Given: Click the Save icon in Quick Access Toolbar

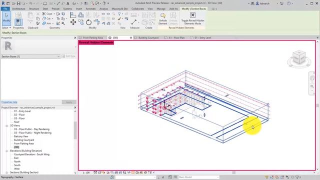Looking at the screenshot, I should (x=18, y=3).
